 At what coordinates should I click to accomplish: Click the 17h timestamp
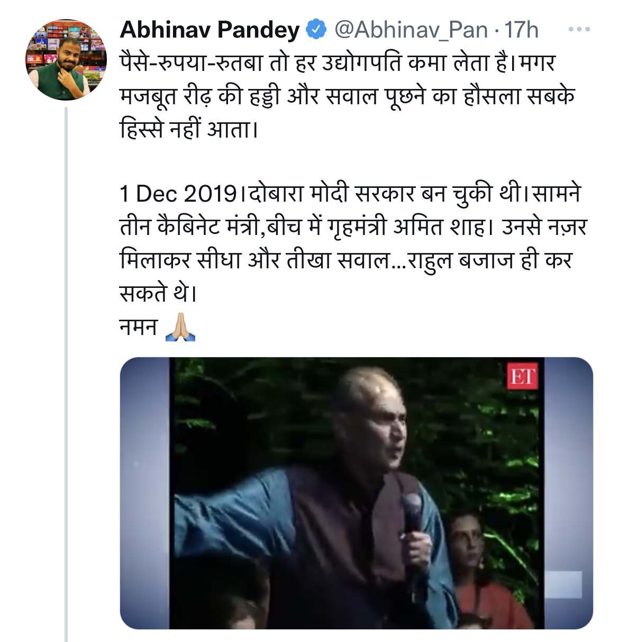521,30
